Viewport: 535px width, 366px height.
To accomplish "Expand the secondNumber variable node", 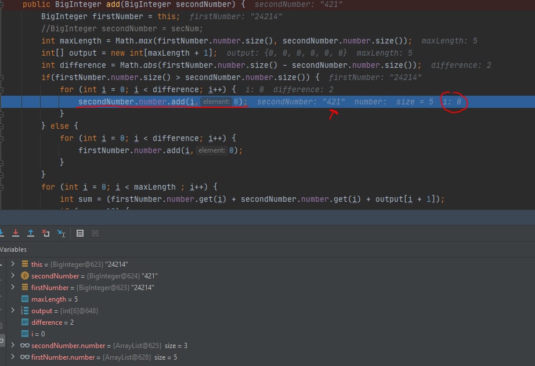I will click(x=13, y=276).
